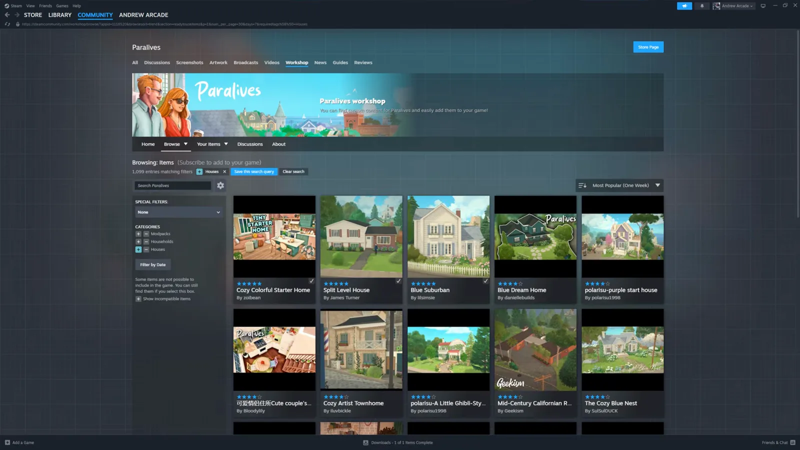Expand the Browse dropdown menu
This screenshot has height=450, width=800.
click(175, 144)
